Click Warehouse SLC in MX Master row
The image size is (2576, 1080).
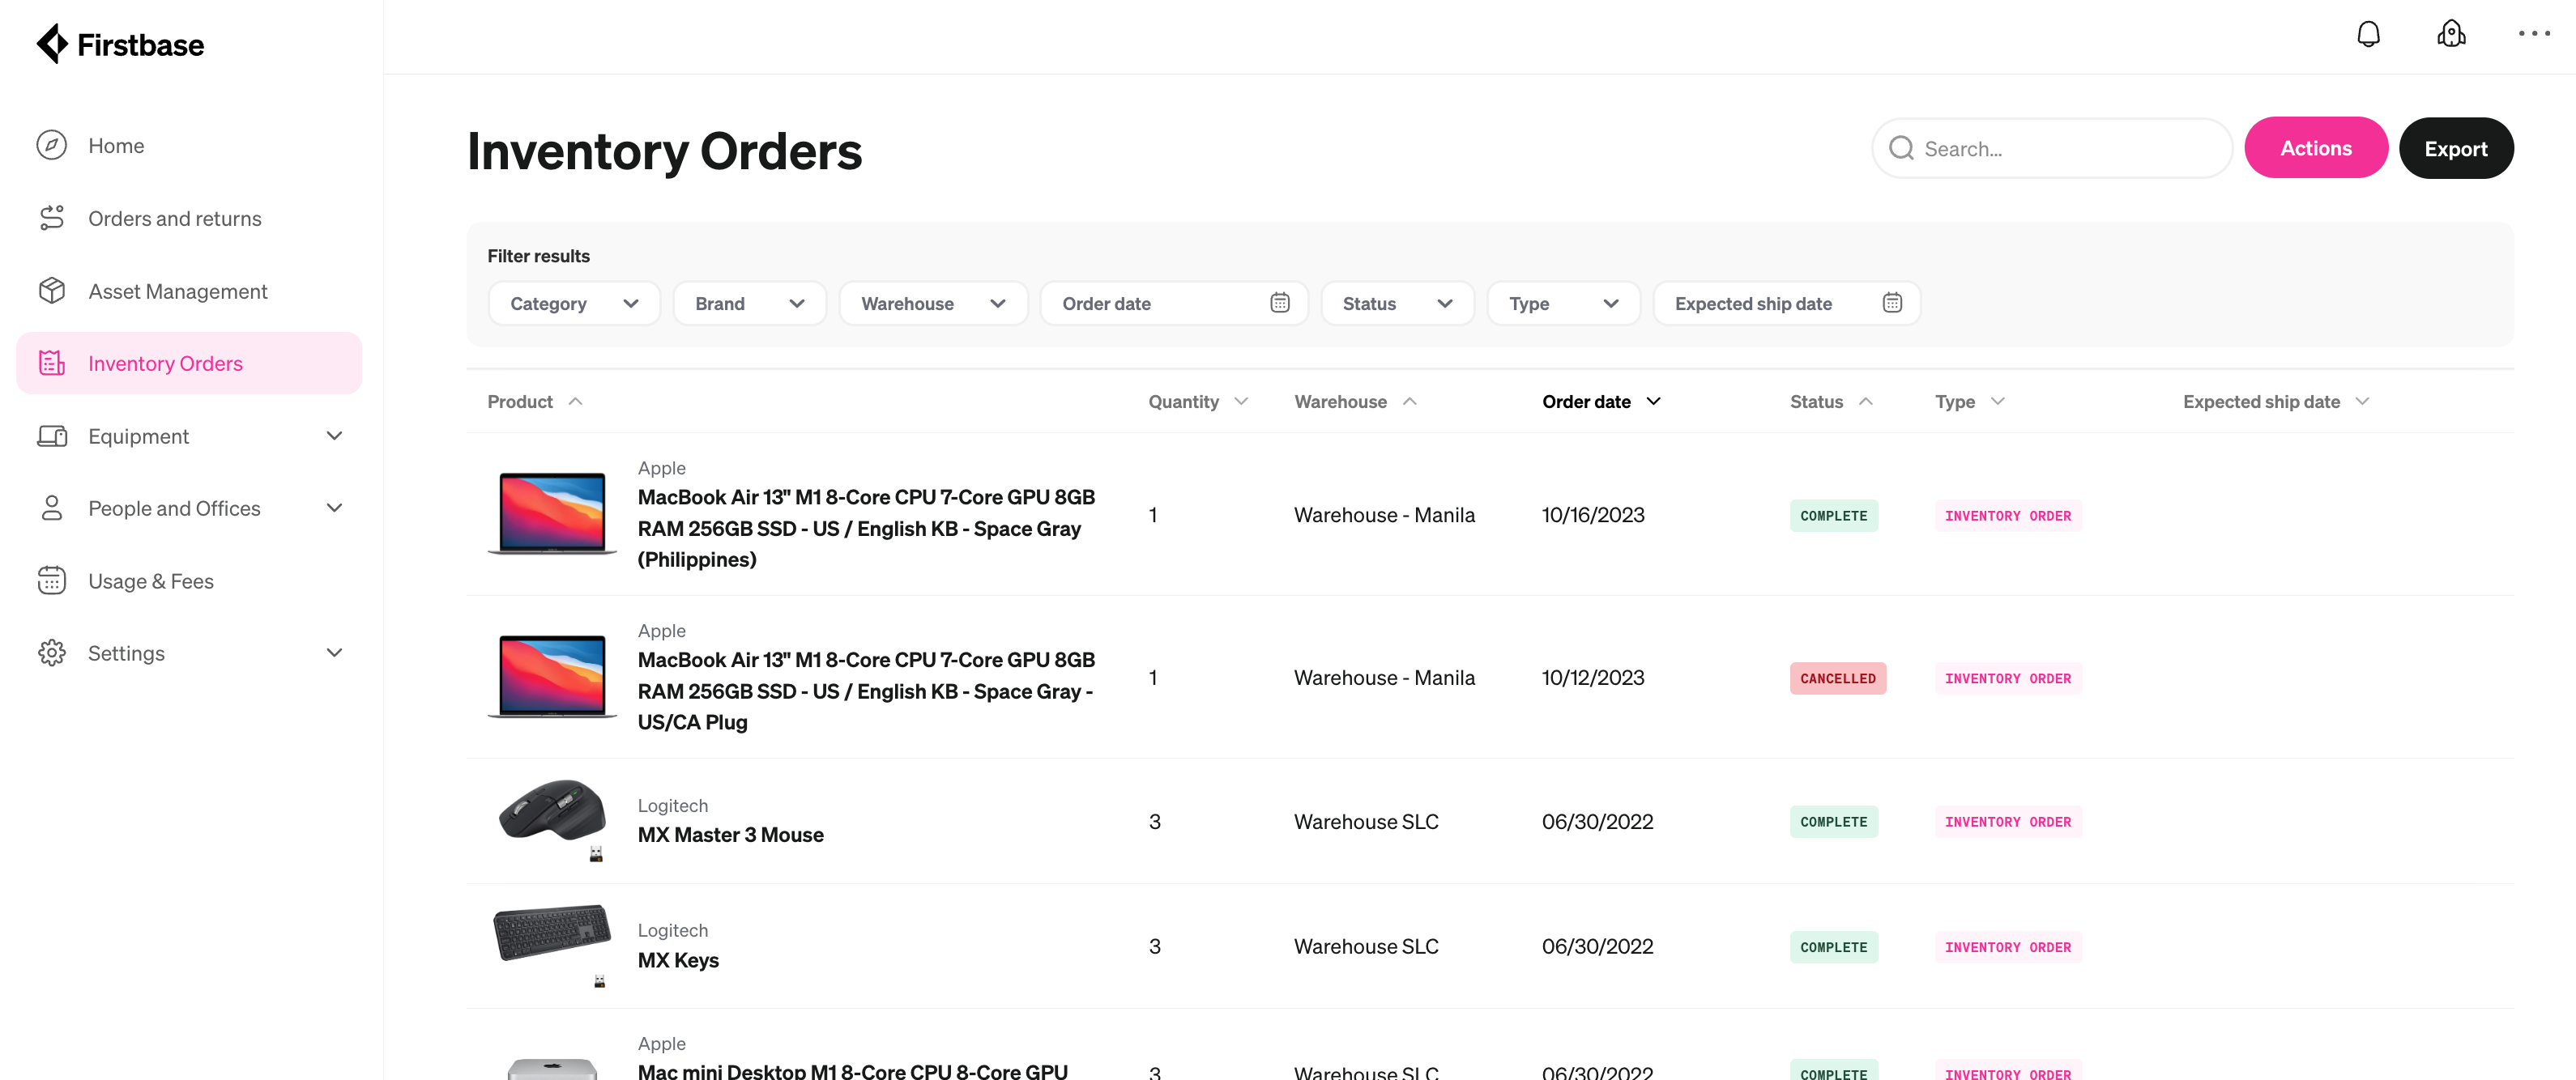tap(1366, 821)
